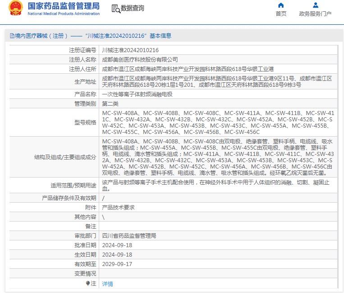The height and width of the screenshot is (293, 344).
Task: Click the 其他内容 row label
Action: click(x=85, y=217)
